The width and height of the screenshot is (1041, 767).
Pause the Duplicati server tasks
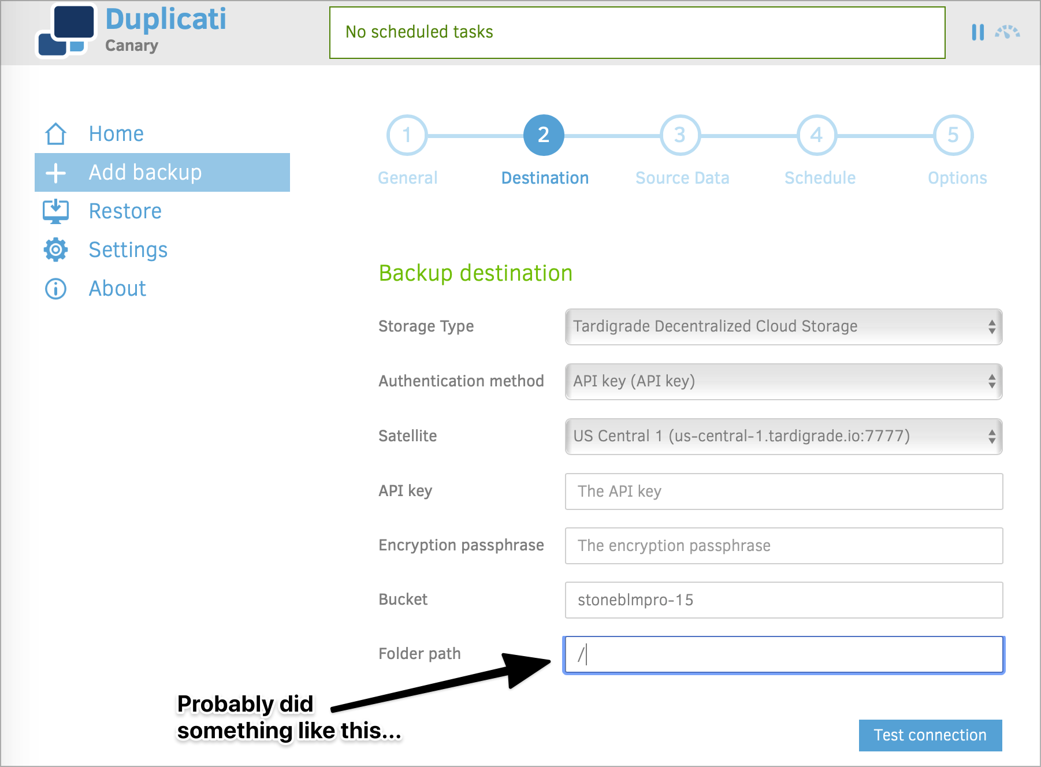(977, 32)
